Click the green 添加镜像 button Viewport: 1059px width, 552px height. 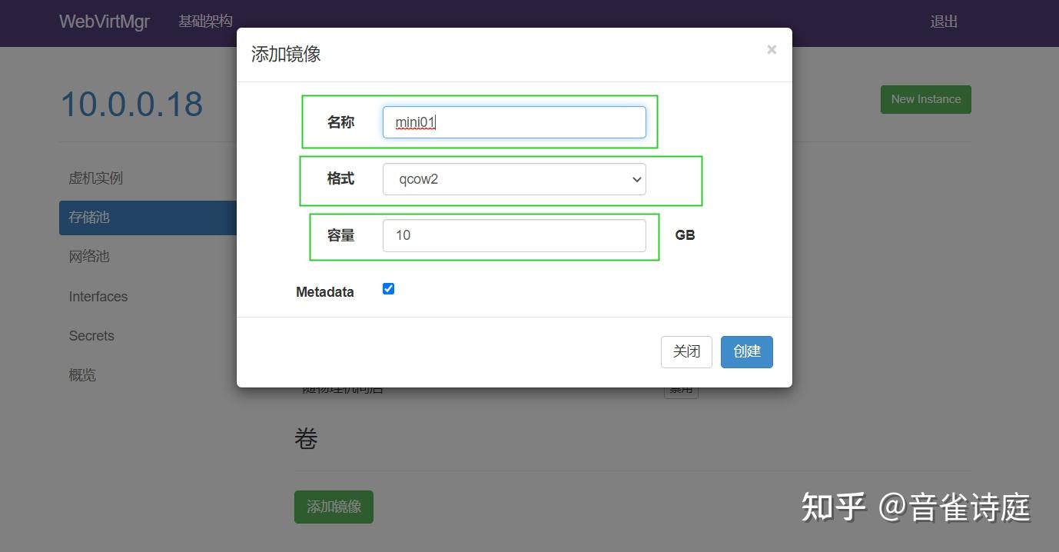[334, 507]
